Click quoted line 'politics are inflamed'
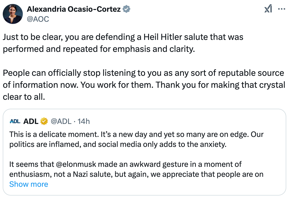290x201 pixels. pyautogui.click(x=118, y=144)
